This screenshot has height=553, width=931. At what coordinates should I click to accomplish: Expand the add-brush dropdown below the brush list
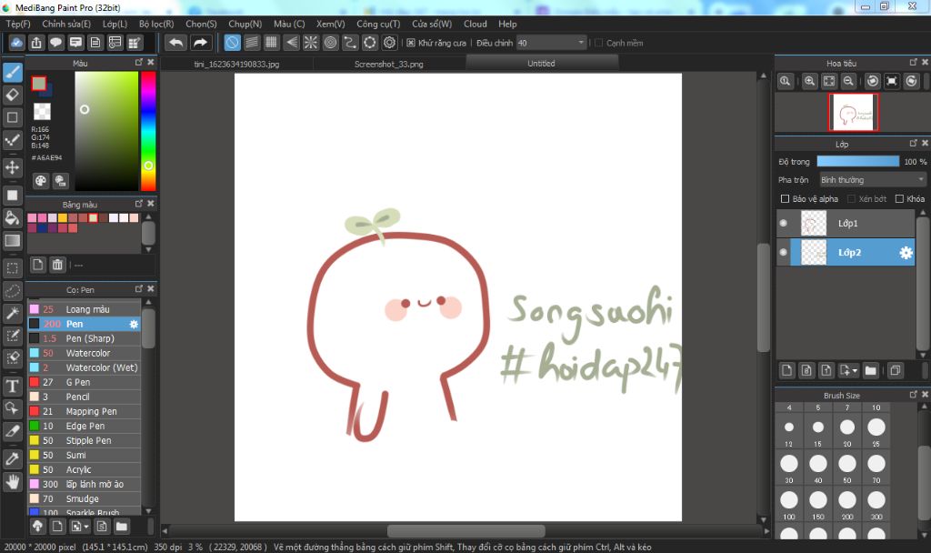(x=86, y=527)
